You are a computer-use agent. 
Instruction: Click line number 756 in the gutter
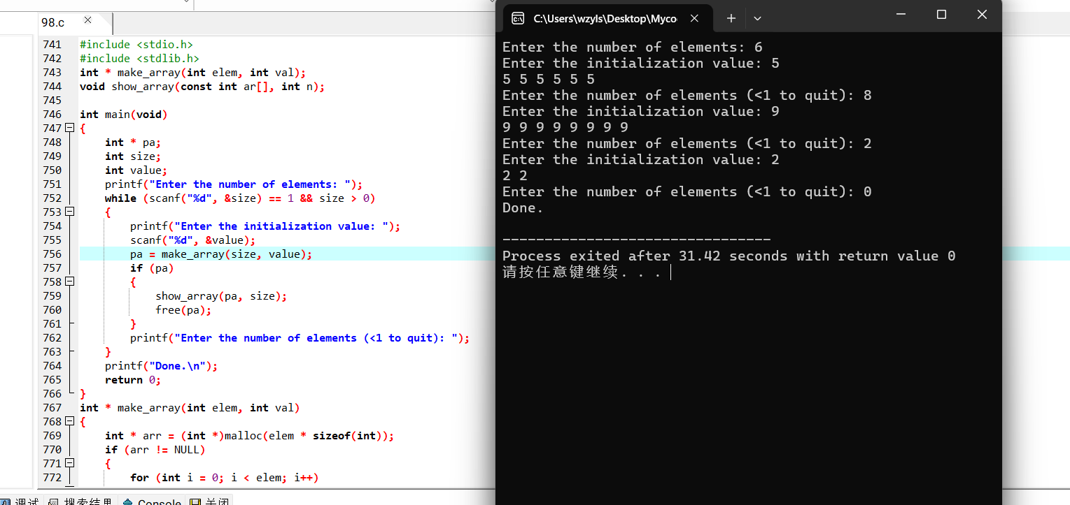52,254
